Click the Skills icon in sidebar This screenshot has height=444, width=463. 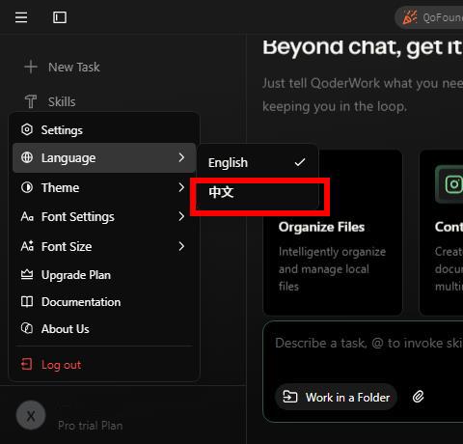coord(31,101)
